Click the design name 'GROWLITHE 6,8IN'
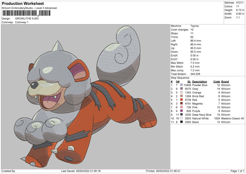This screenshot has height=174, width=246. pyautogui.click(x=27, y=18)
